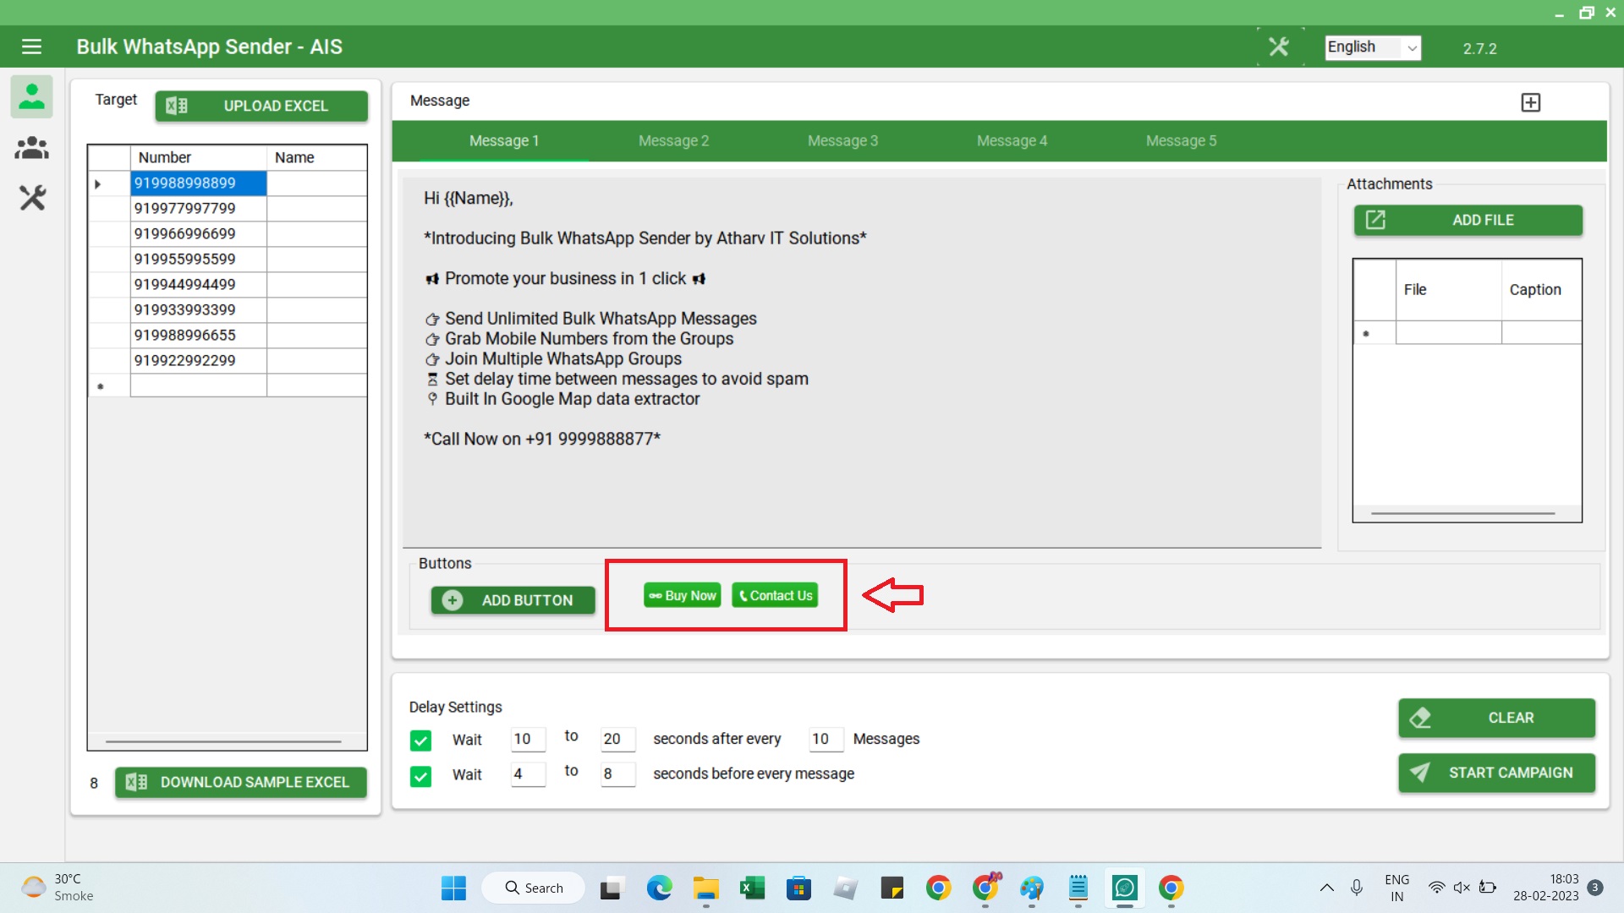Click the minimum delay field showing 4
Image resolution: width=1624 pixels, height=913 pixels.
tap(528, 774)
